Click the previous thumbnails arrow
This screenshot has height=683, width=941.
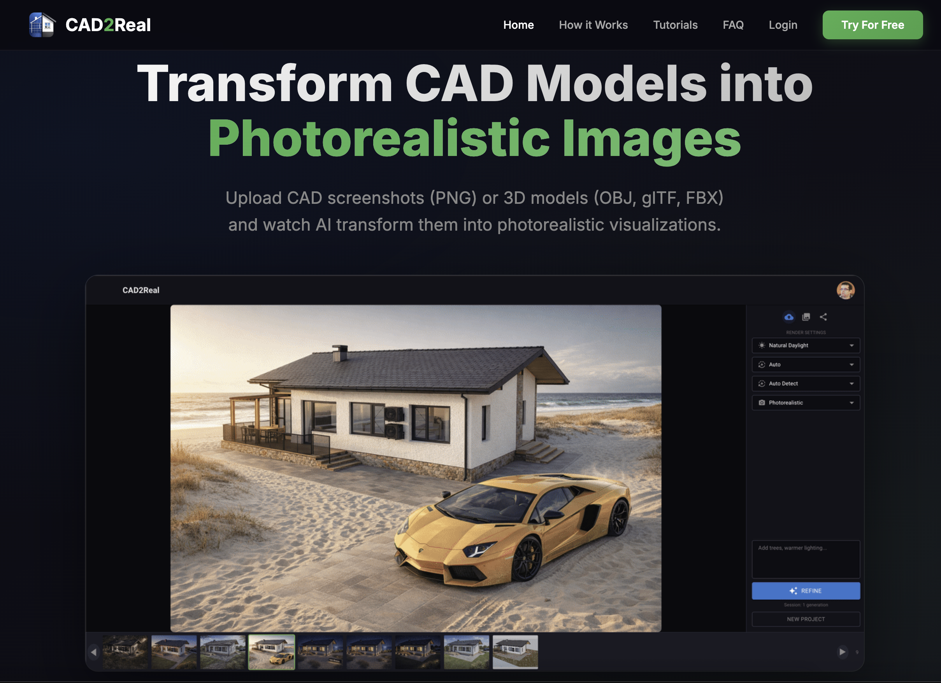[x=94, y=652]
